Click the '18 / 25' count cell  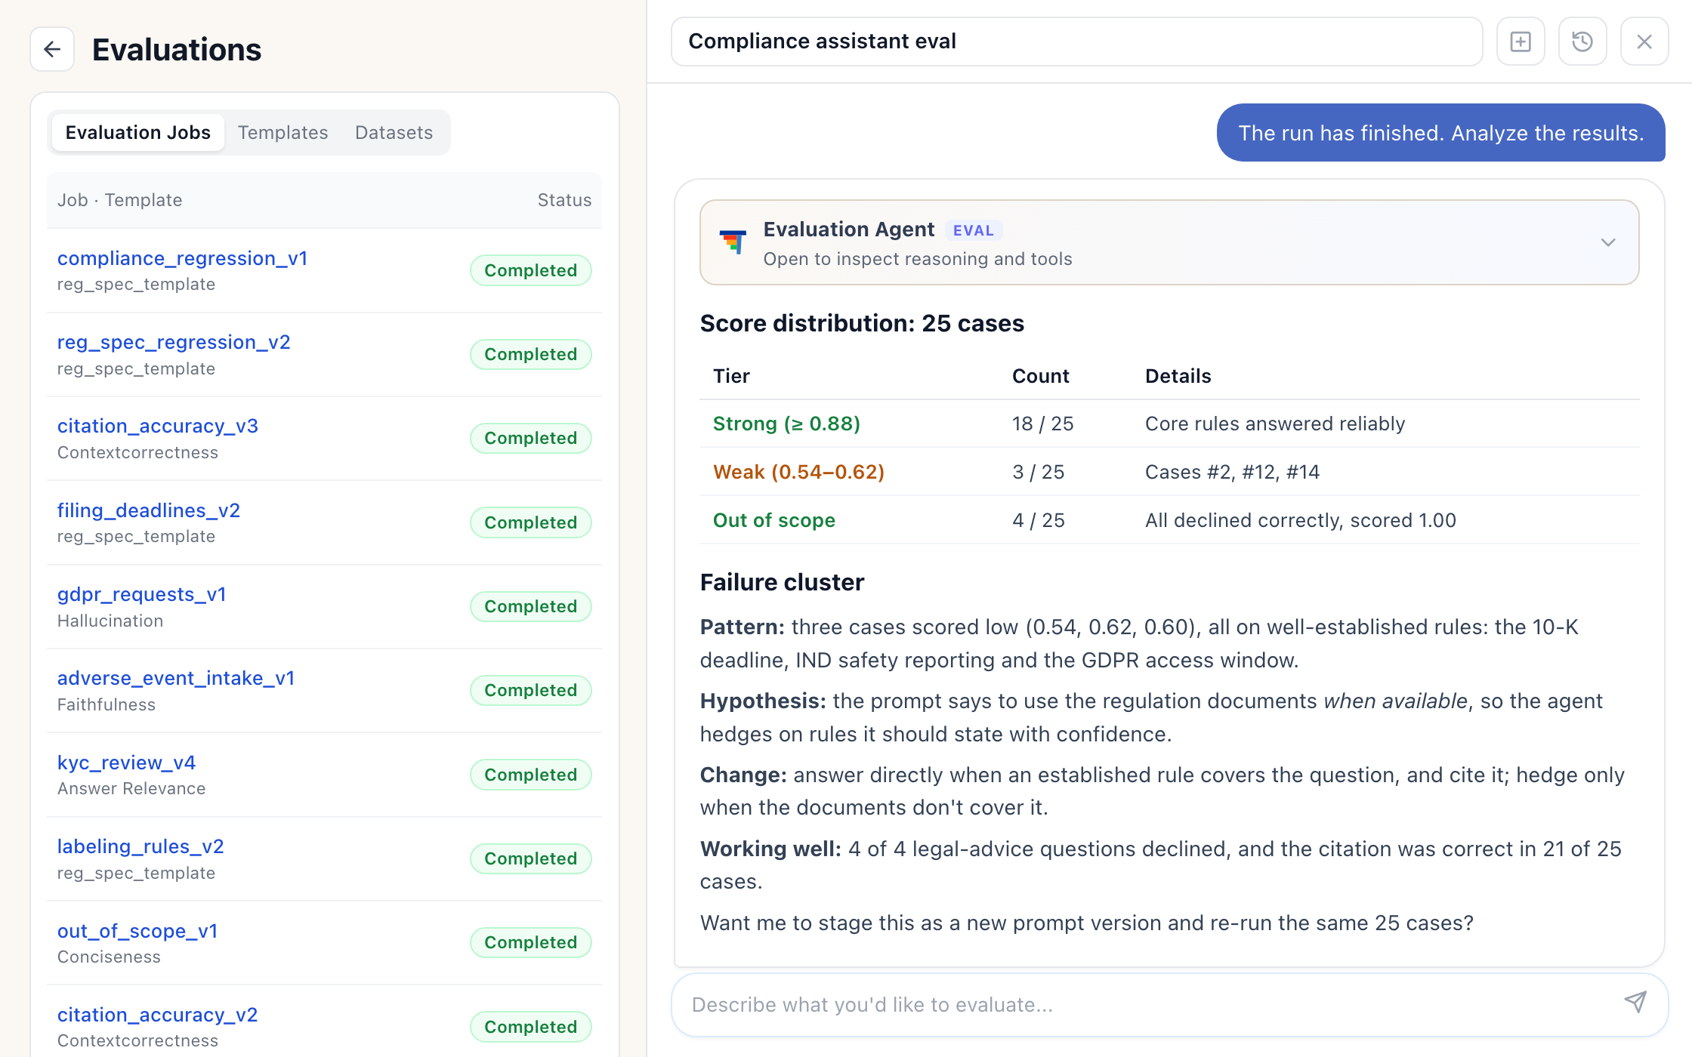[1043, 424]
